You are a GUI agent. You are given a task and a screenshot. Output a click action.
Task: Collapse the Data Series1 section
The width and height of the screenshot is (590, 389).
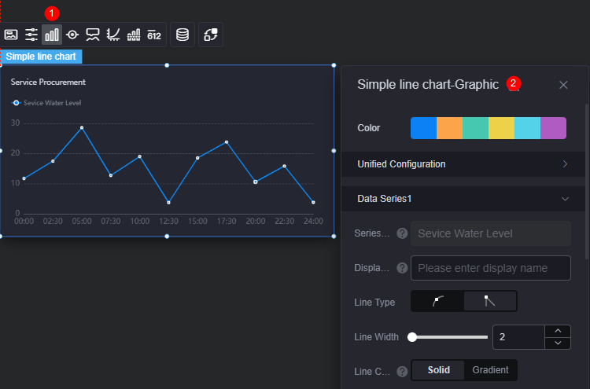pos(463,199)
